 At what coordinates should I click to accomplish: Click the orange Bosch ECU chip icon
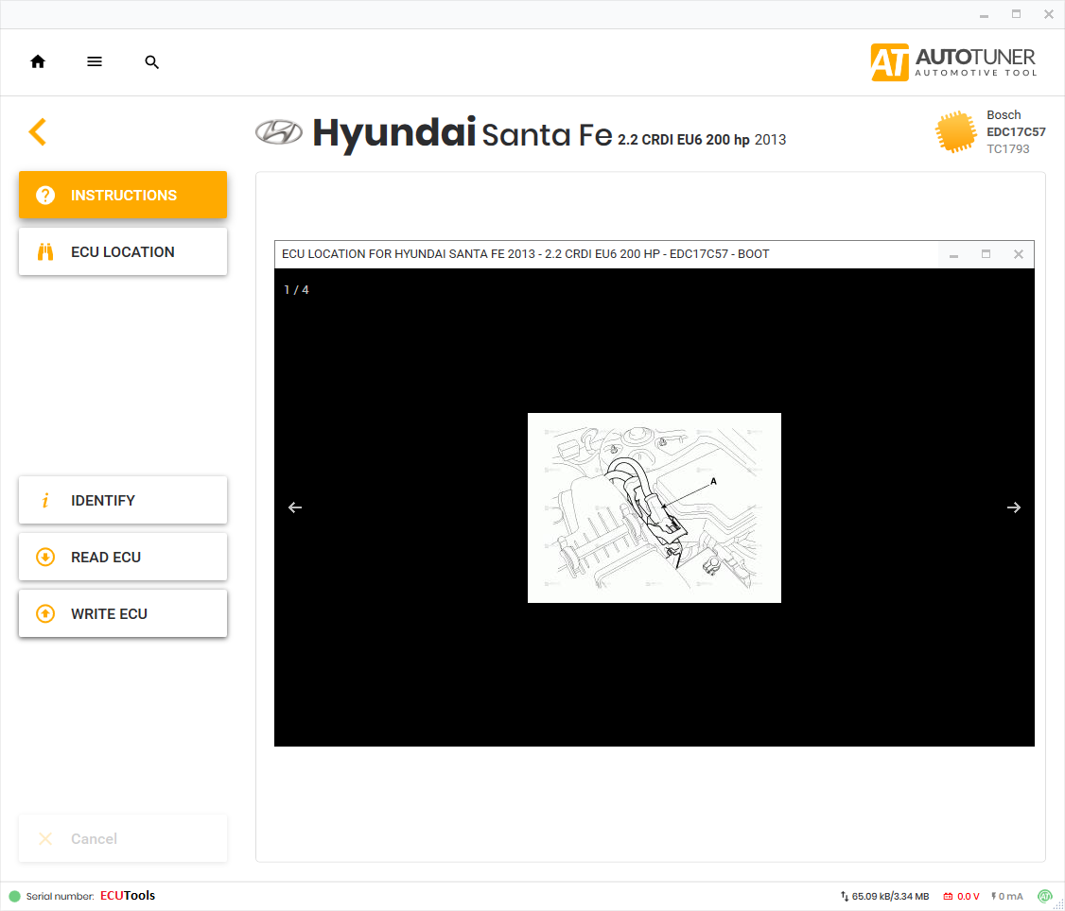coord(955,132)
